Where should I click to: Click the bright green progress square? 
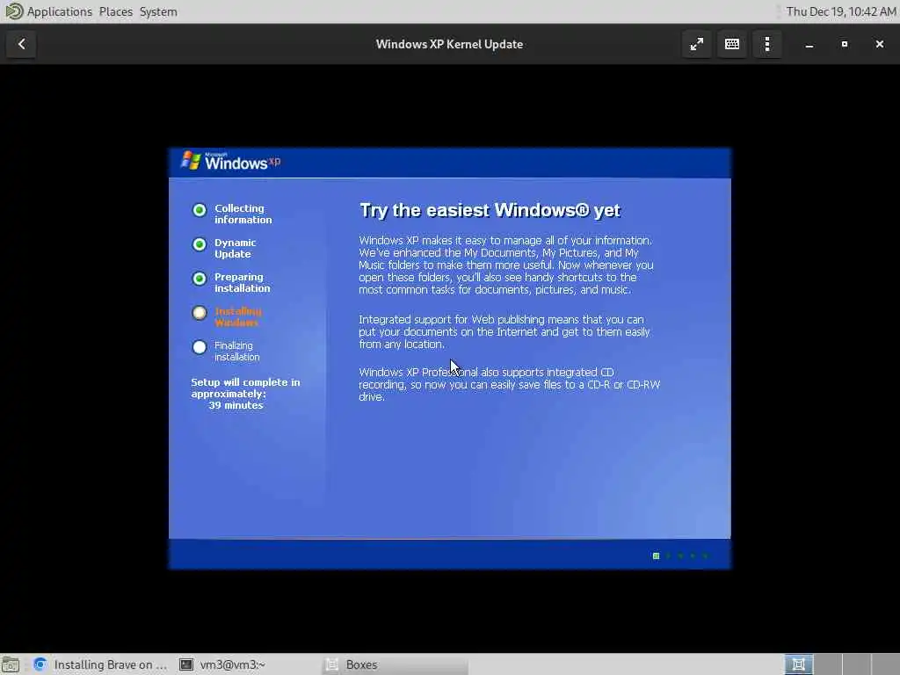(656, 555)
